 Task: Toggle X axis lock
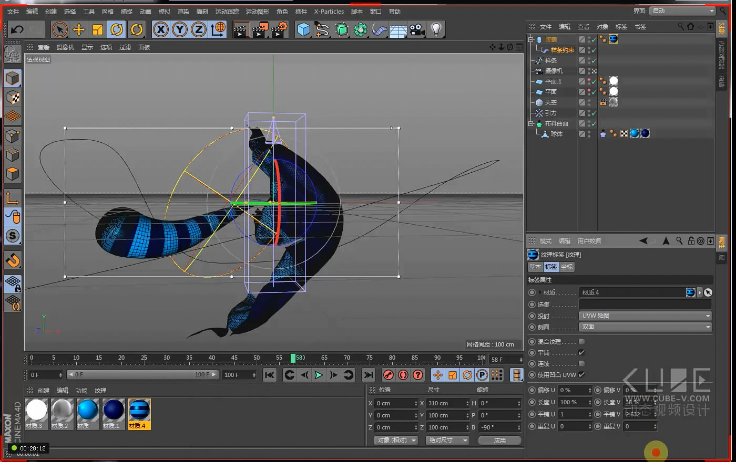point(161,30)
